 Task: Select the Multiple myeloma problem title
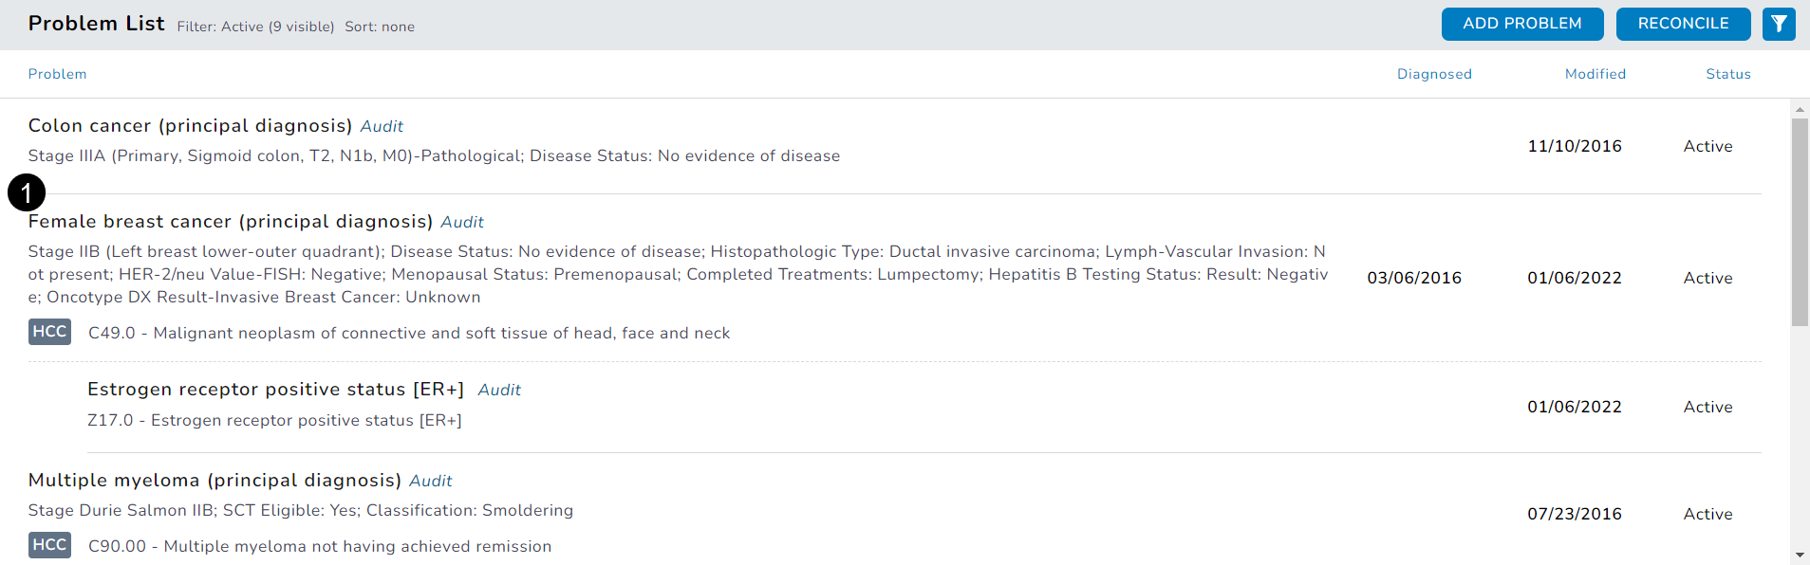(215, 481)
